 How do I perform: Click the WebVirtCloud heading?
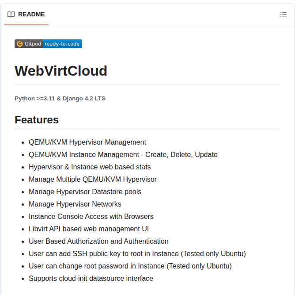point(61,71)
